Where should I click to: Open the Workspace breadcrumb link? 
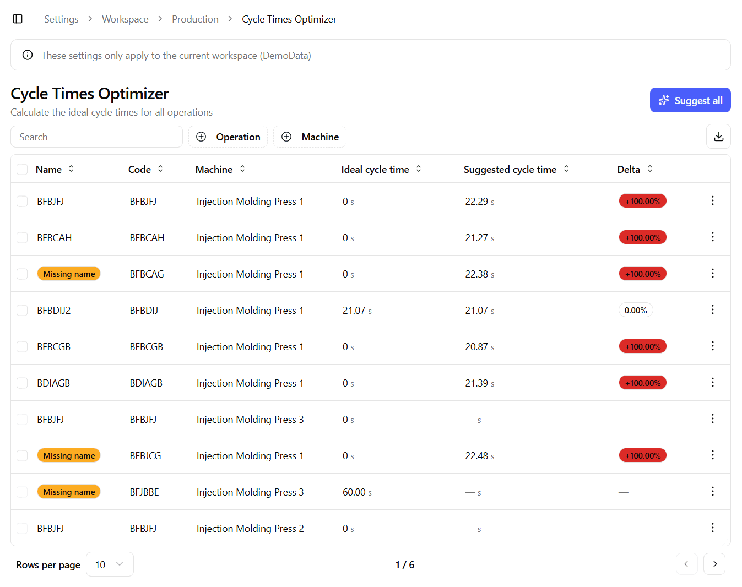click(125, 19)
